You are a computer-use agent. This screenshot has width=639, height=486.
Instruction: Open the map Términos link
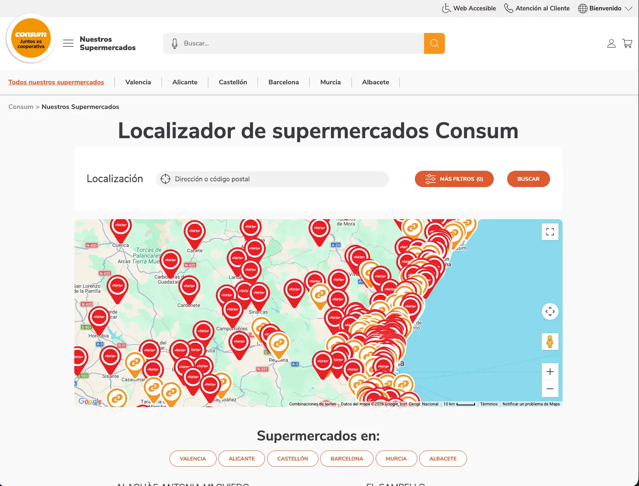point(489,404)
